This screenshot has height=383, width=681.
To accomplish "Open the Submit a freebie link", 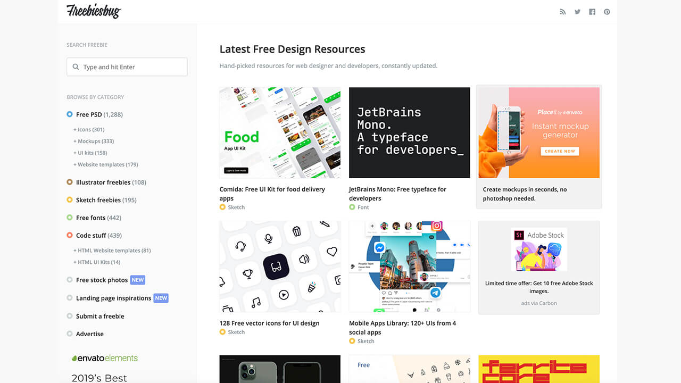I will click(100, 316).
